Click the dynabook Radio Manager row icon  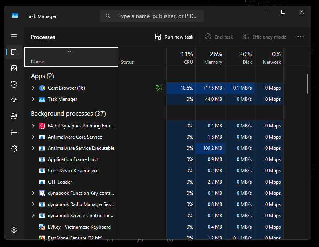tap(42, 204)
